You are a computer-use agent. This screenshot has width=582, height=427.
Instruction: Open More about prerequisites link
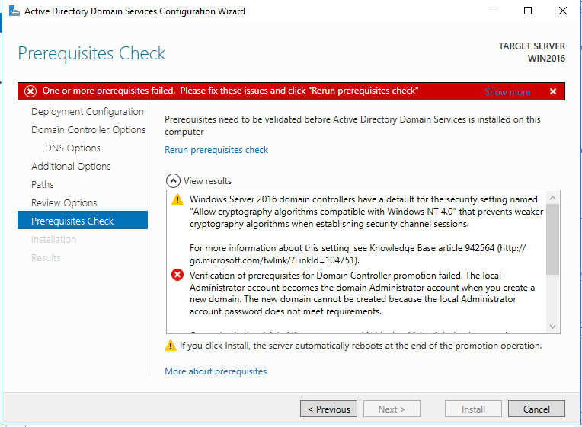click(x=216, y=371)
